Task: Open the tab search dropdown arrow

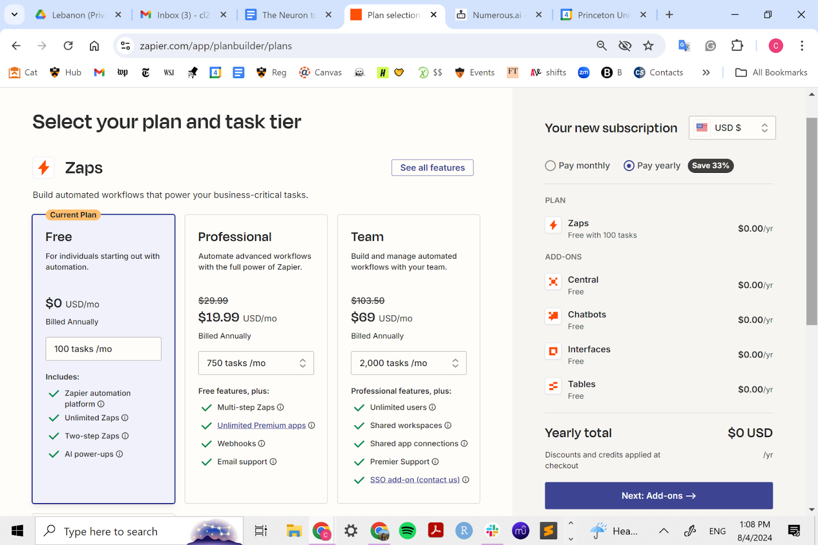Action: coord(14,15)
